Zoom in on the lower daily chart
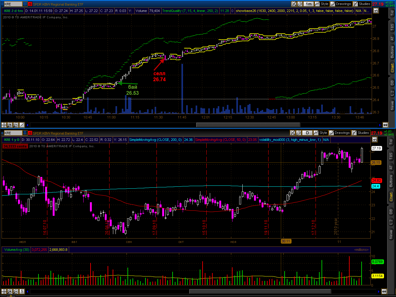Viewport: 396px width, 297px height. tap(10, 291)
